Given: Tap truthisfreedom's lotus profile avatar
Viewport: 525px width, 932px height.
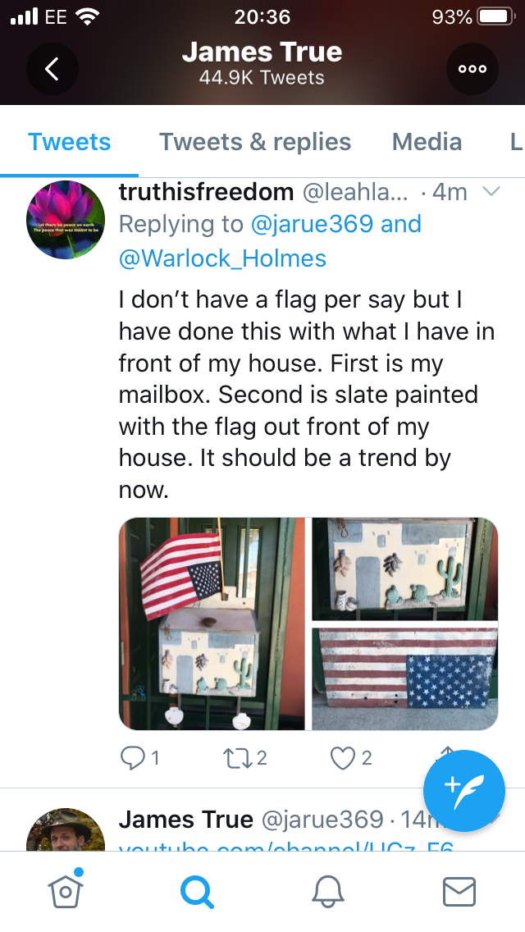Looking at the screenshot, I should pyautogui.click(x=66, y=220).
